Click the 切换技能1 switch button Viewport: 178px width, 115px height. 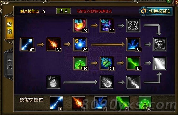[156, 11]
